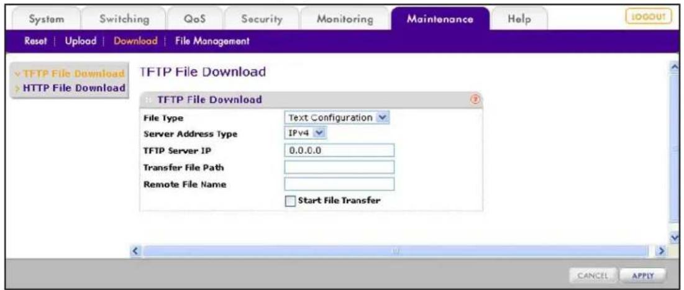The image size is (684, 290).
Task: Focus the TFTP Server IP field
Action: [339, 150]
